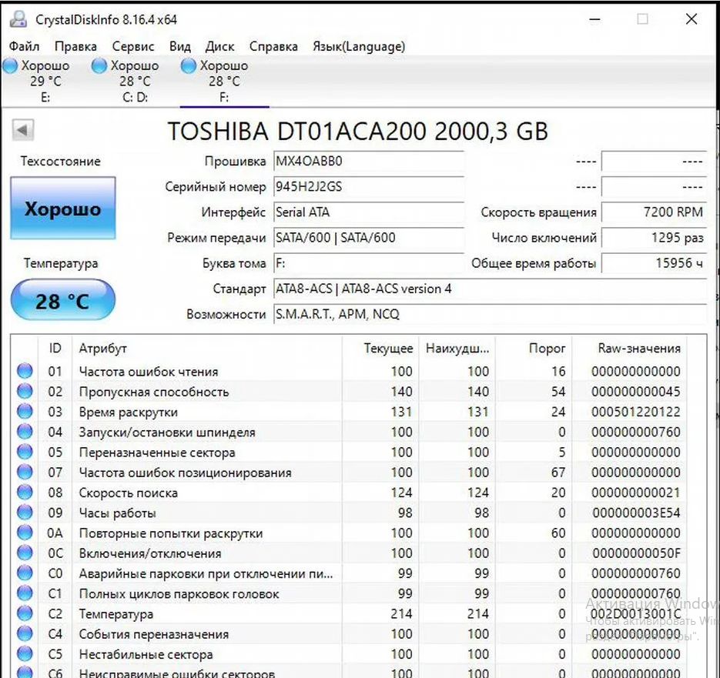Click the Хорошо health status button
This screenshot has height=678, width=720.
(63, 208)
